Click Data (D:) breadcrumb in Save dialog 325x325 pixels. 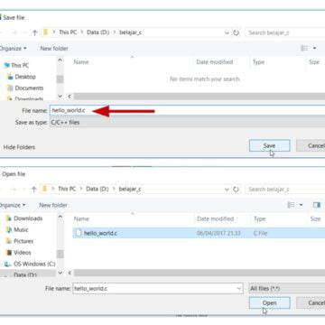(x=98, y=32)
